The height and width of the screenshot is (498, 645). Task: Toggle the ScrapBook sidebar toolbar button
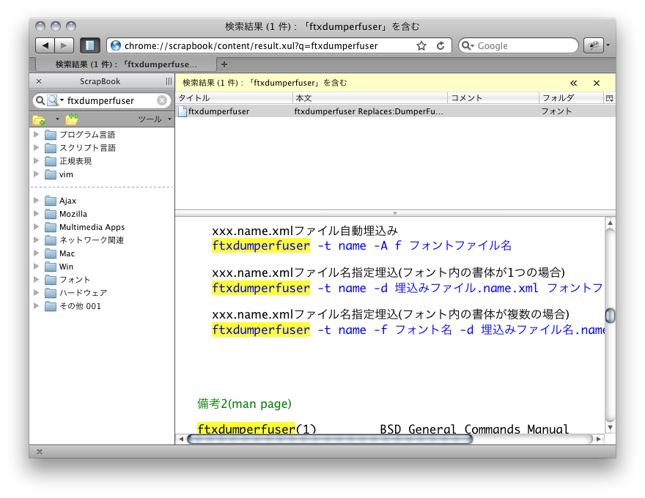coord(89,45)
